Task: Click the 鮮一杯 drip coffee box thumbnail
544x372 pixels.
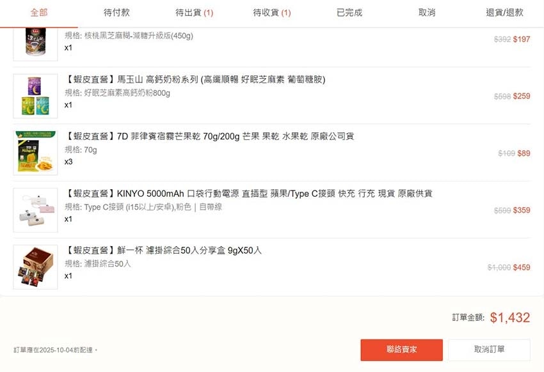Action: pos(35,267)
